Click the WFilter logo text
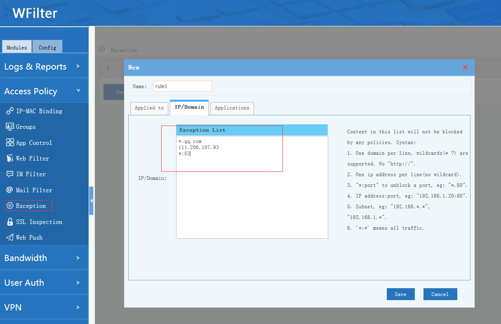501x324 pixels. 35,13
